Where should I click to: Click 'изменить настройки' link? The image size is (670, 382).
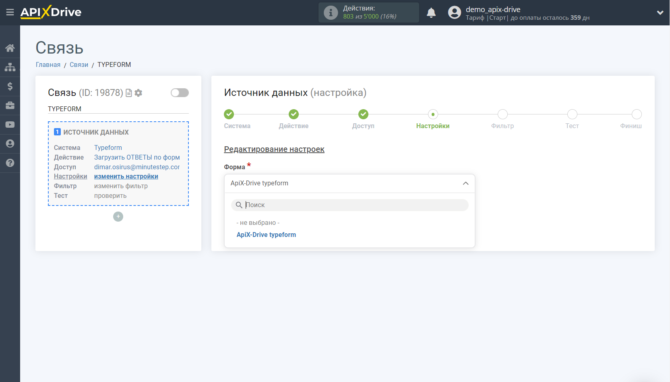tap(126, 176)
